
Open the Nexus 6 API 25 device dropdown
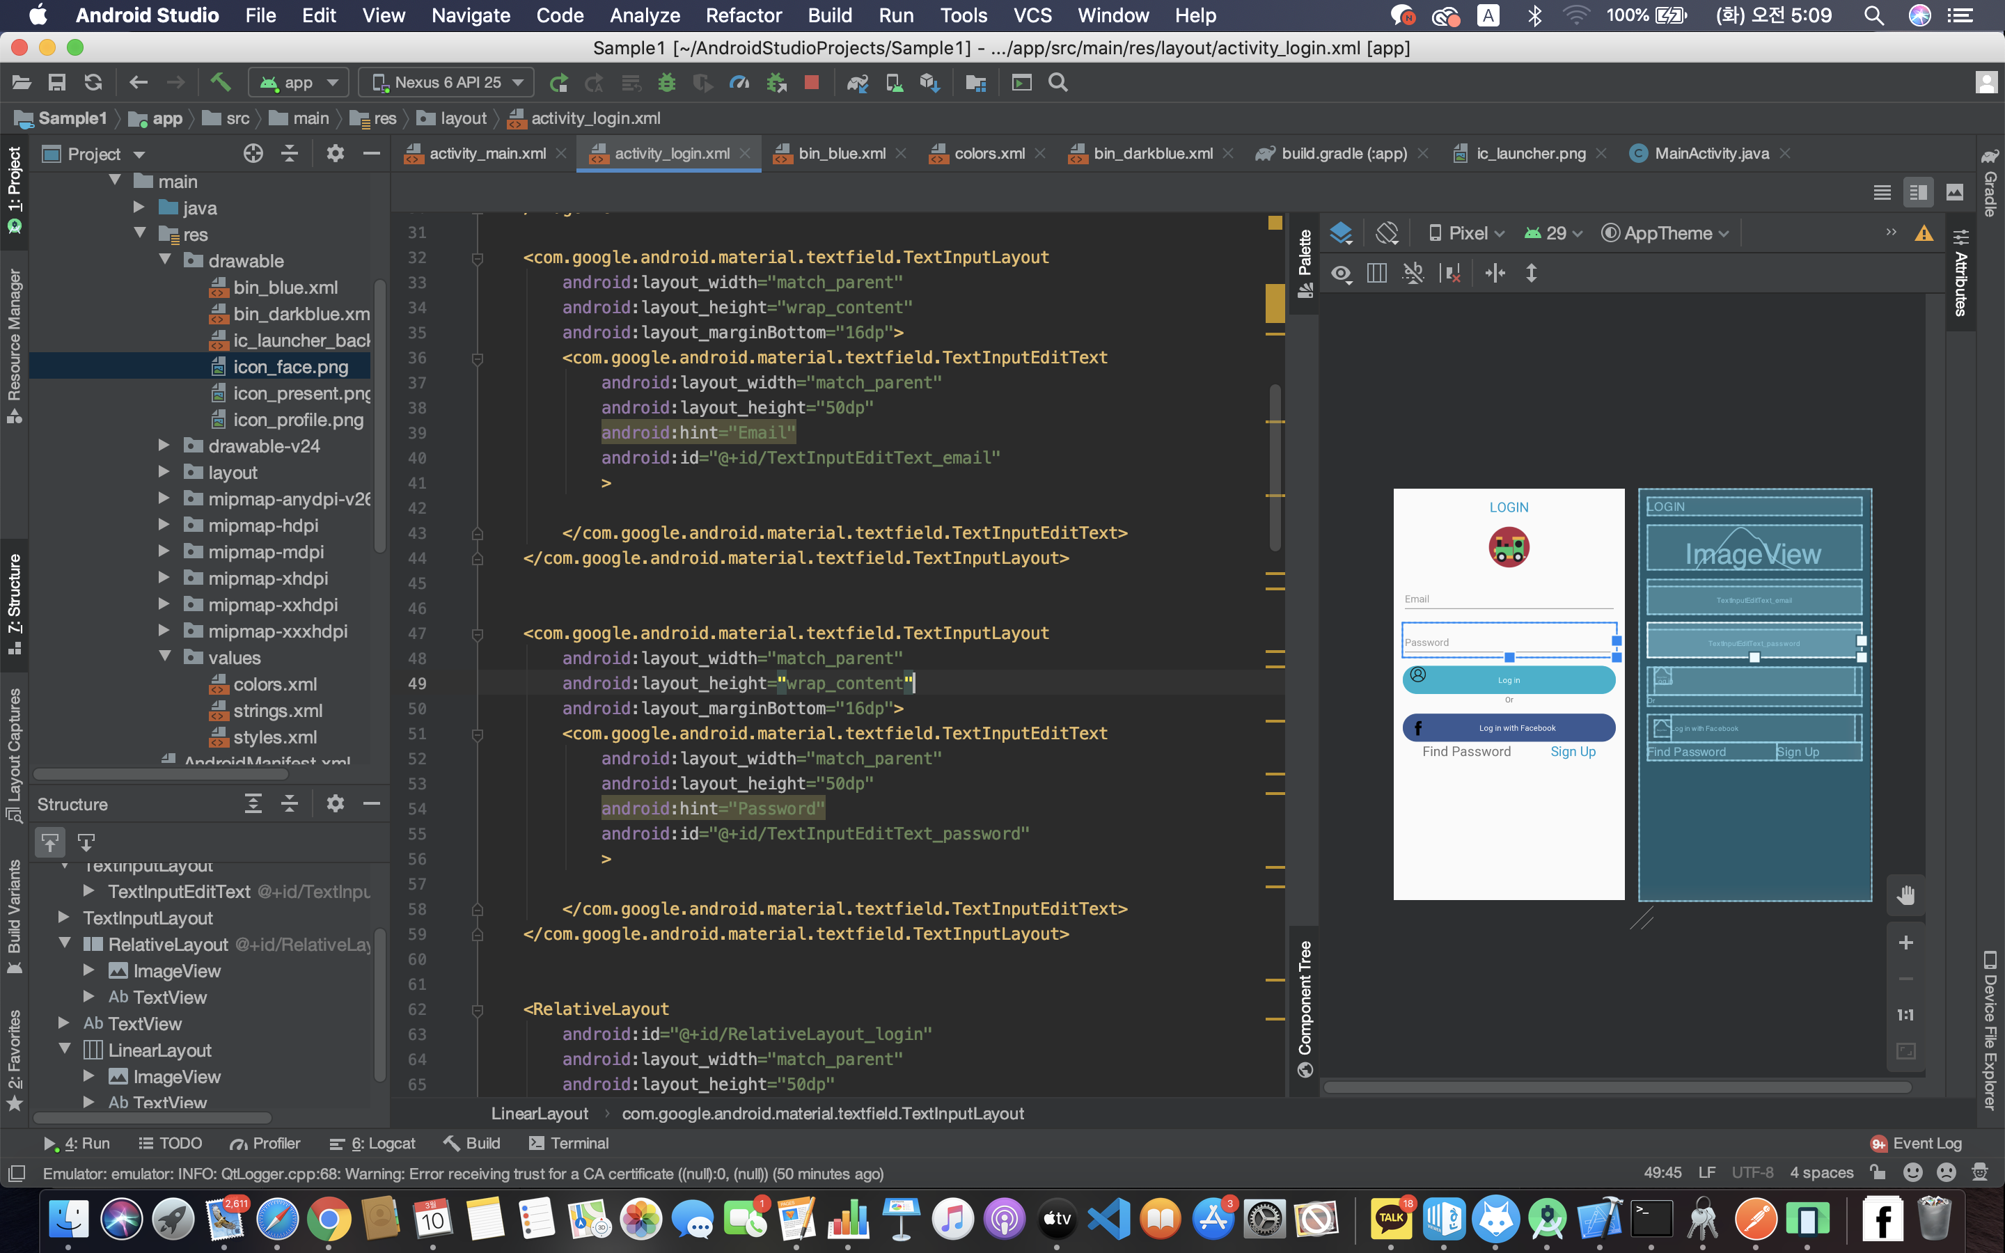(448, 82)
